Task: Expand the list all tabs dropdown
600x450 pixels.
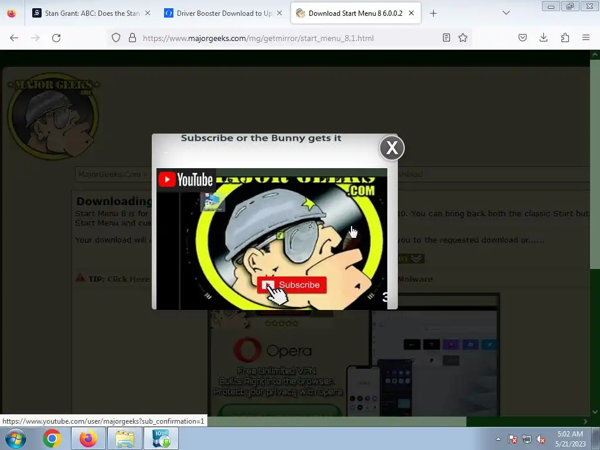Action: [506, 13]
